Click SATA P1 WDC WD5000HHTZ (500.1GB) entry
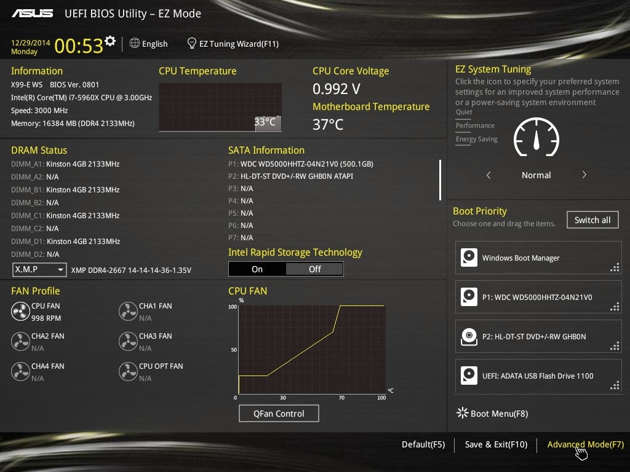Viewport: 630px width, 472px height. click(x=301, y=163)
